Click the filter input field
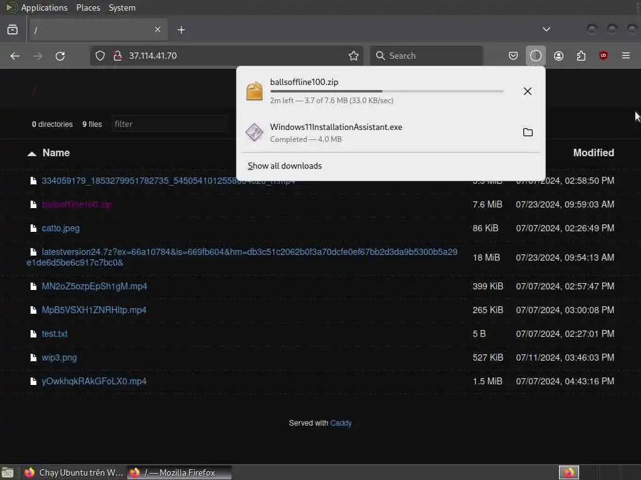 pos(169,124)
